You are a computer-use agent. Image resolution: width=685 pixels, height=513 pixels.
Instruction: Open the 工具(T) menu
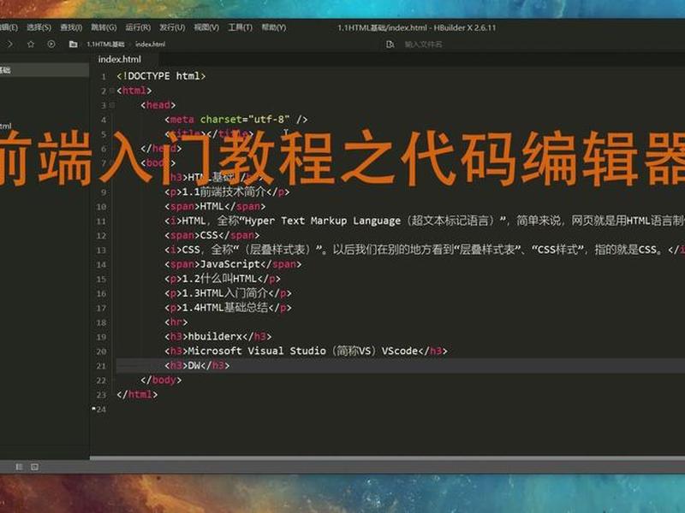click(x=240, y=27)
